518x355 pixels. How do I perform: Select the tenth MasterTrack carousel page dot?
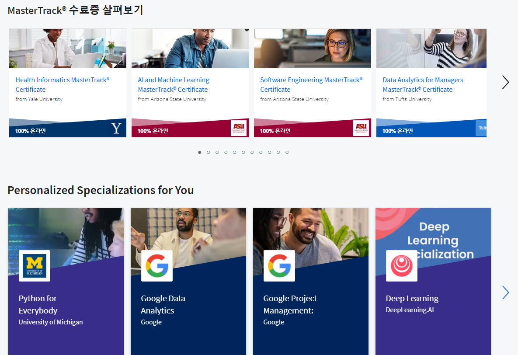point(278,153)
